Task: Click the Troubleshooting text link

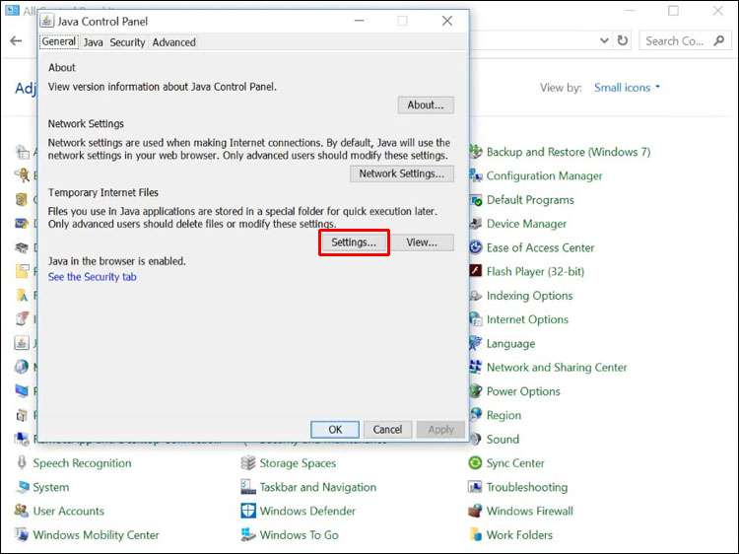Action: [527, 487]
